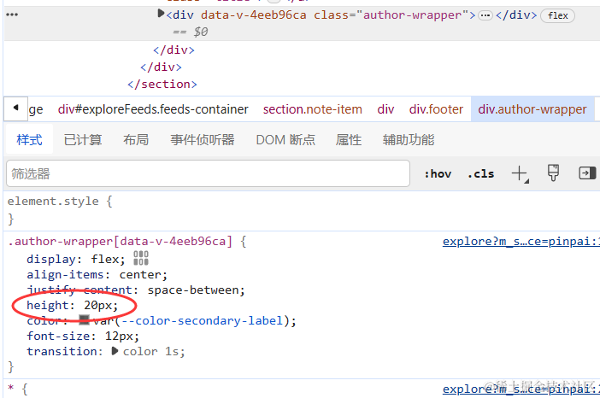Switch to the 布局 tab
This screenshot has width=600, height=398.
[136, 139]
